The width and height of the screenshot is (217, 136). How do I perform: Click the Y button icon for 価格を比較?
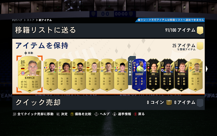(x=72, y=114)
